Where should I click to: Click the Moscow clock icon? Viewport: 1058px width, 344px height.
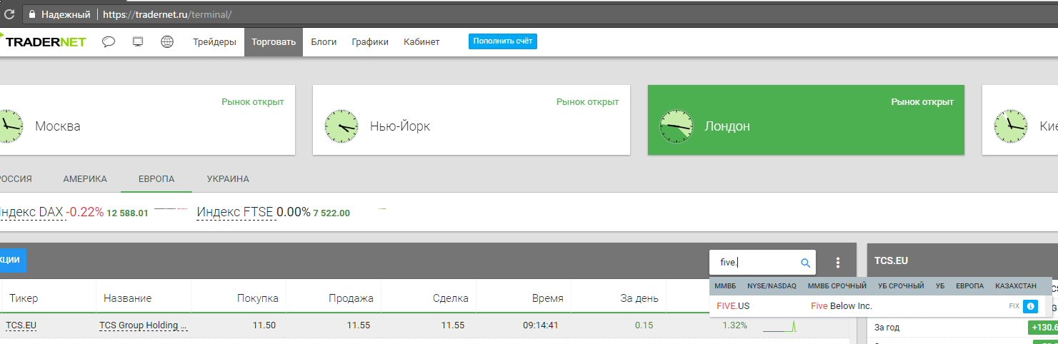(7, 126)
